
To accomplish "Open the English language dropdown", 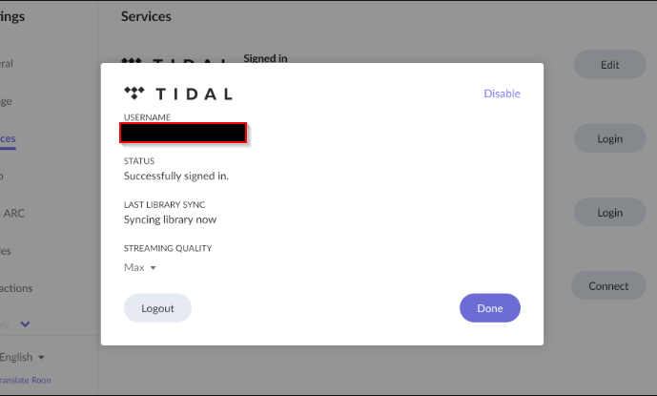I will coord(23,357).
